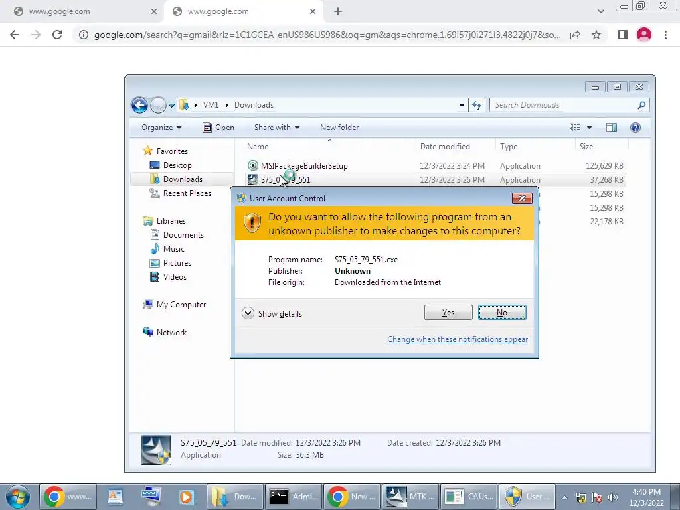Click the Chrome address bar URL
The height and width of the screenshot is (510, 680).
(x=327, y=35)
